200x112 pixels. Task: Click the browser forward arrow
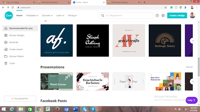(x=8, y=8)
